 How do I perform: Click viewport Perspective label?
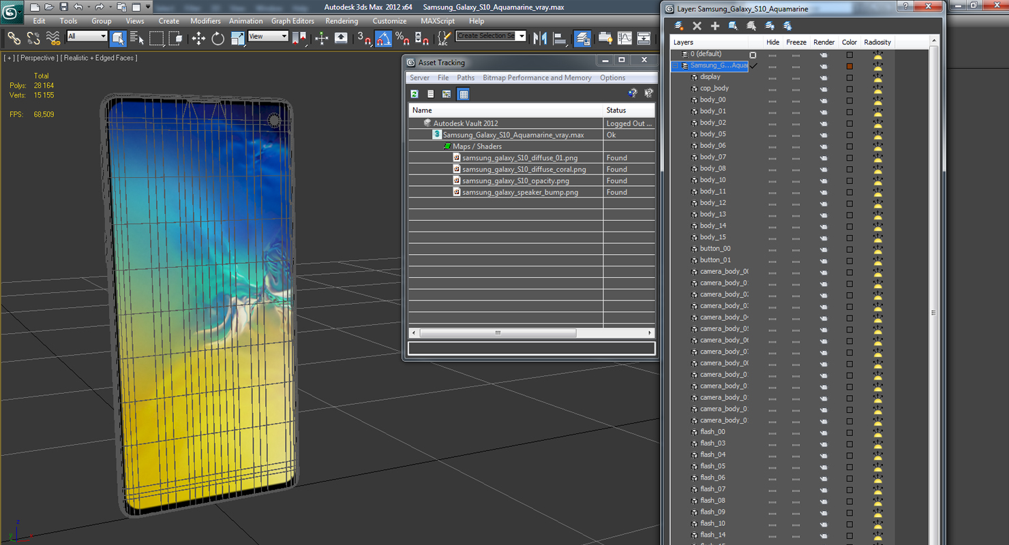coord(39,58)
